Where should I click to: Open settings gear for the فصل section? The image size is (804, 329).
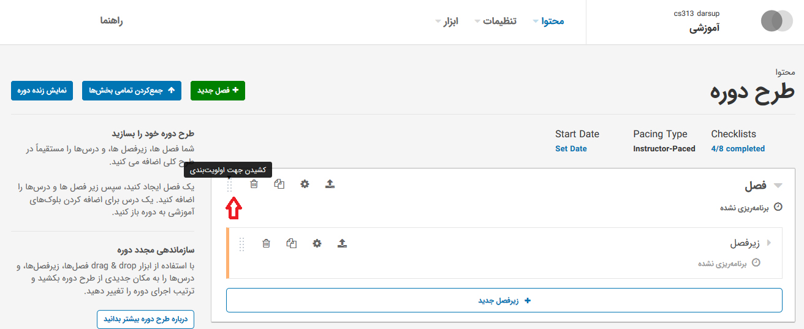pyautogui.click(x=305, y=184)
